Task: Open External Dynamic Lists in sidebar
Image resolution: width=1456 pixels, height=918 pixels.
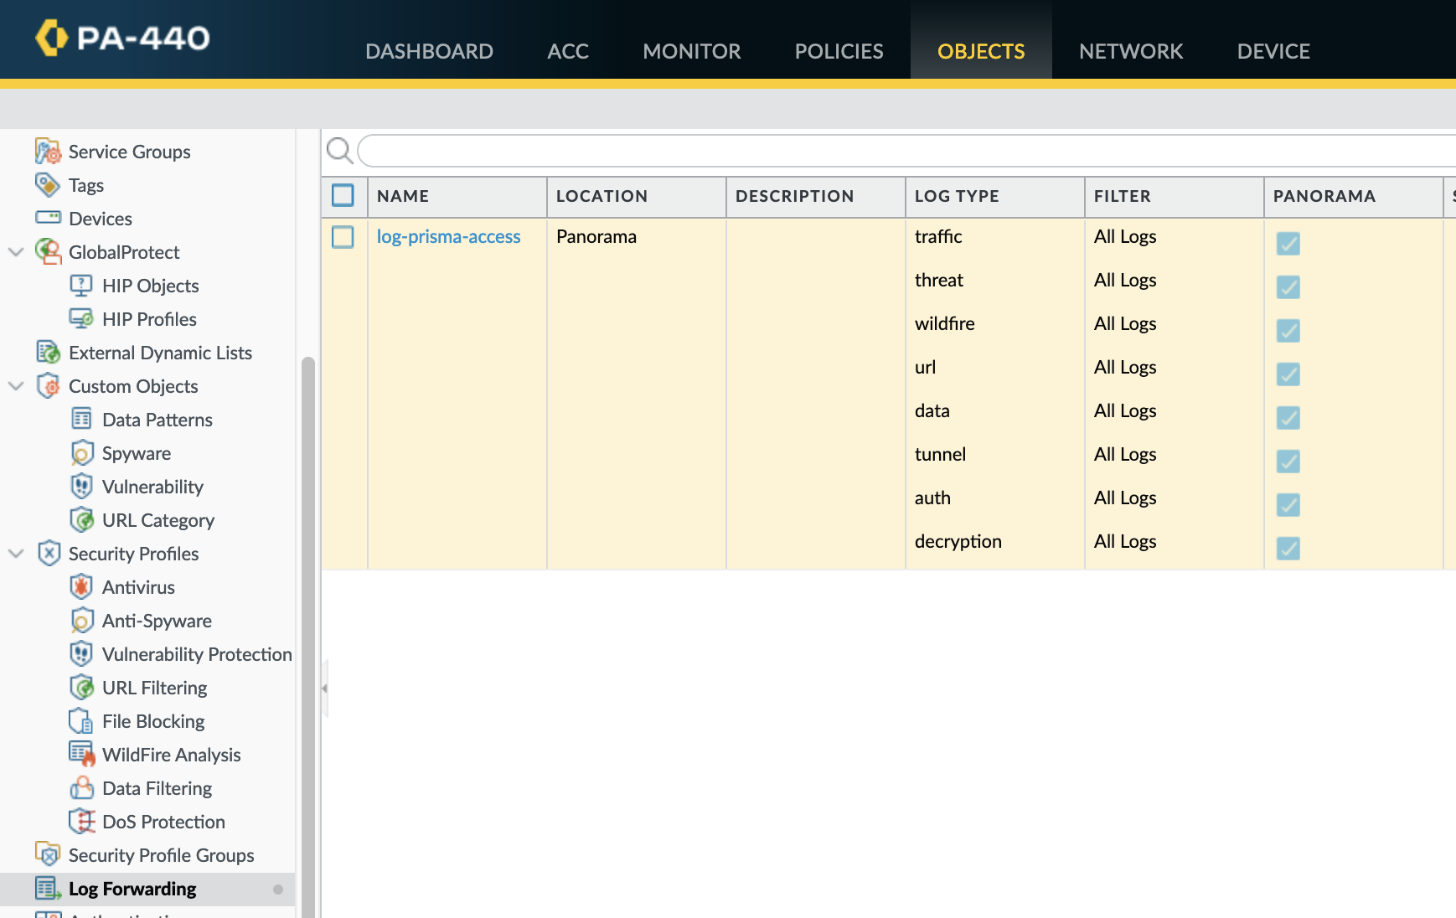Action: [x=160, y=353]
